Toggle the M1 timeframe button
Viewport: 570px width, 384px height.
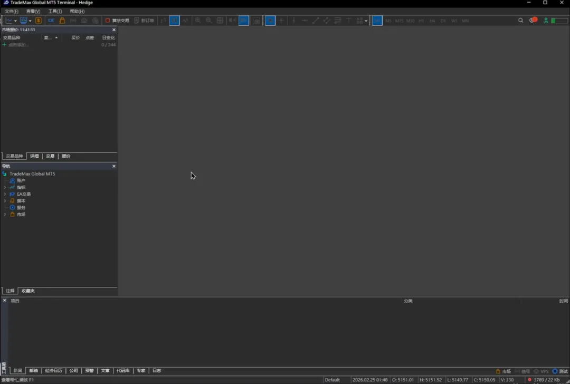point(377,21)
